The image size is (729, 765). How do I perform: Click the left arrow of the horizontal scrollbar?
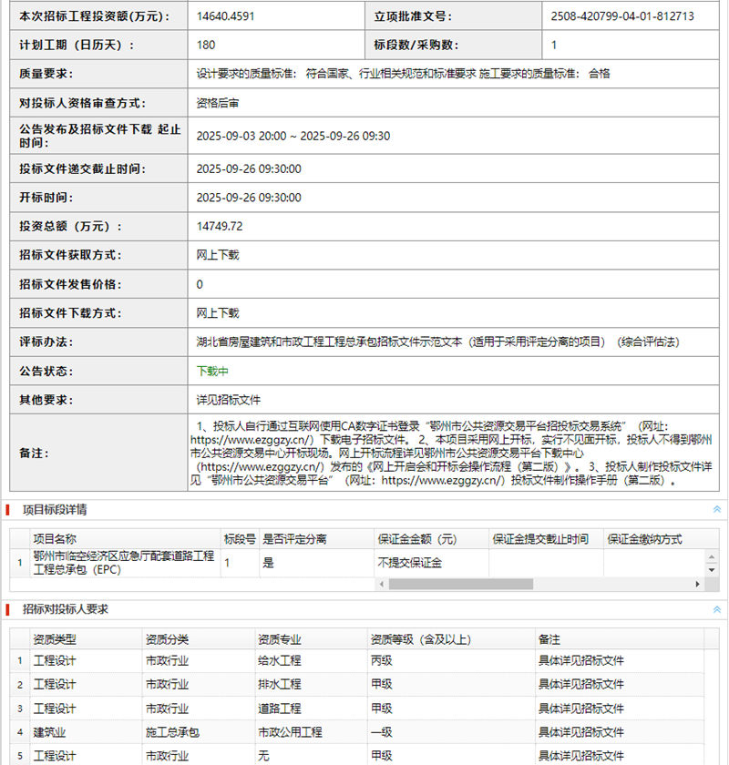[x=383, y=584]
